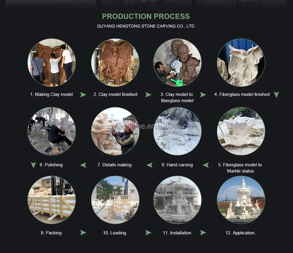Open the finished clay model photo
This screenshot has height=253, width=293.
point(115,63)
